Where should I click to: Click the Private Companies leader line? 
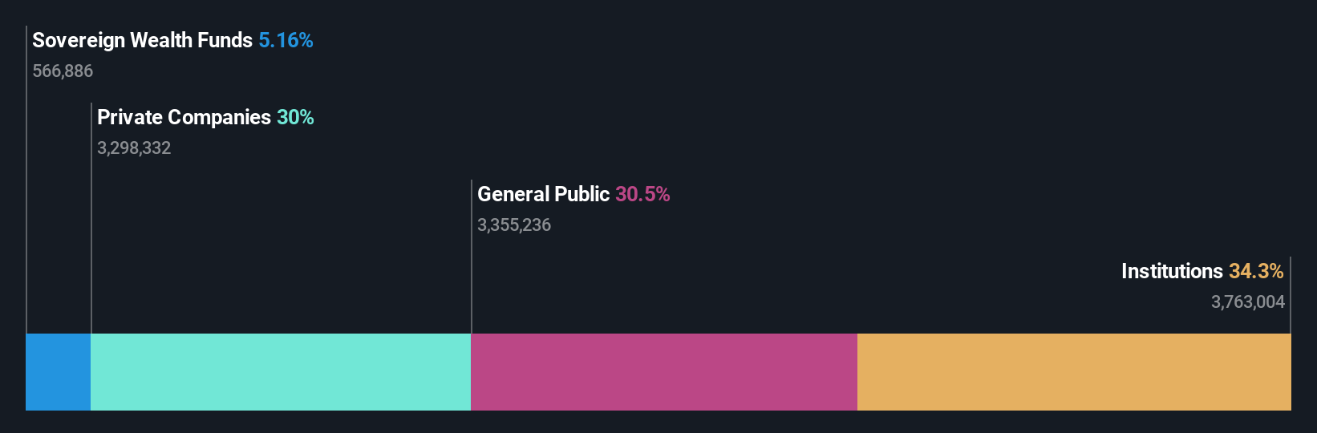91,218
